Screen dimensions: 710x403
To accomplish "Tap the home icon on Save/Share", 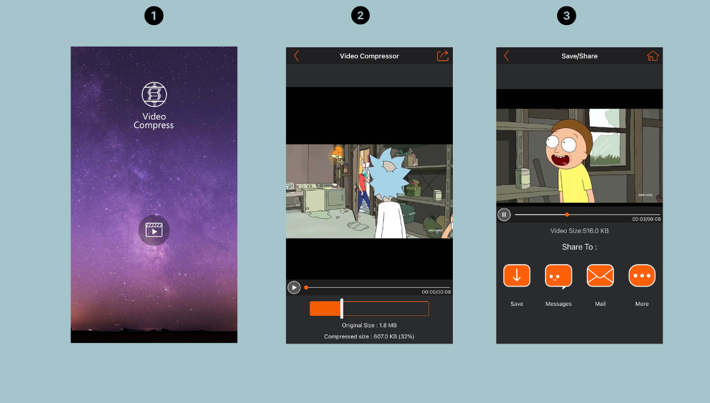I will click(x=652, y=56).
